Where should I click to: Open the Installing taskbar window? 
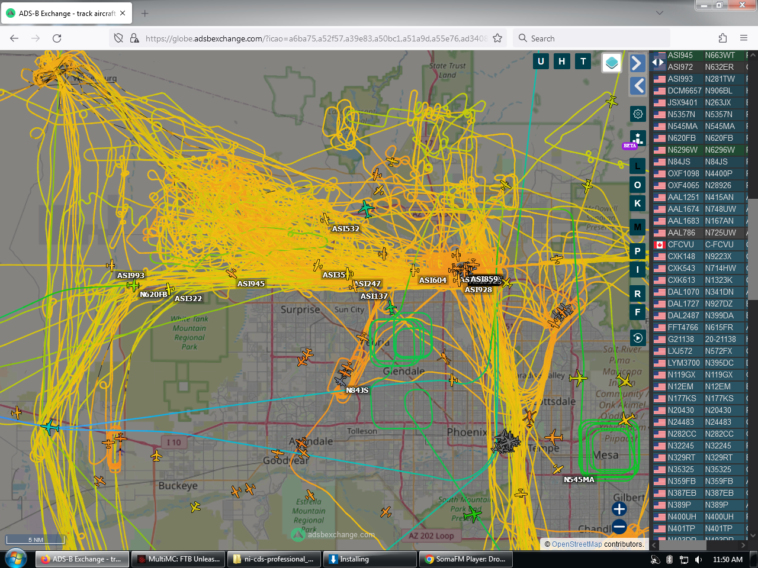coord(370,559)
